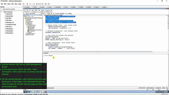169x95 pixels.
Task: Collapse the Management folder in Object Explorer
Action: coord(26,24)
